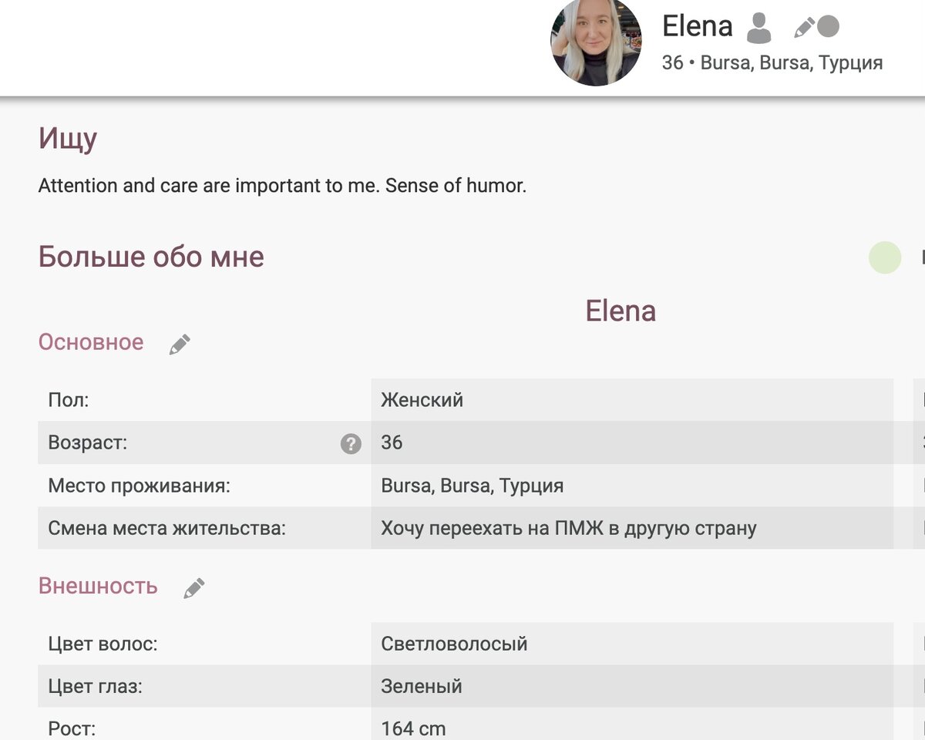Image resolution: width=925 pixels, height=740 pixels.
Task: Edit the Основное section via pencil icon
Action: (180, 344)
